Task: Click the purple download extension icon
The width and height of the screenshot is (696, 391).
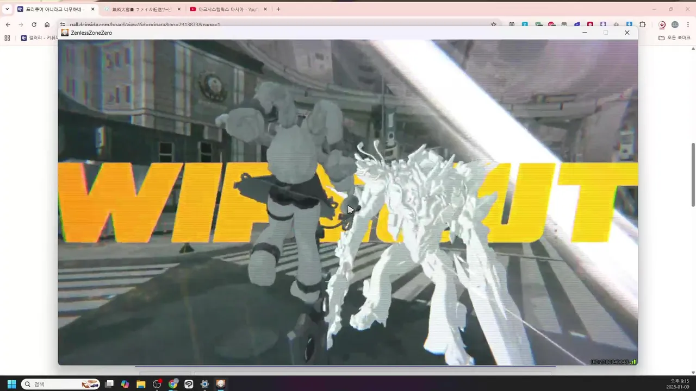Action: coord(603,24)
